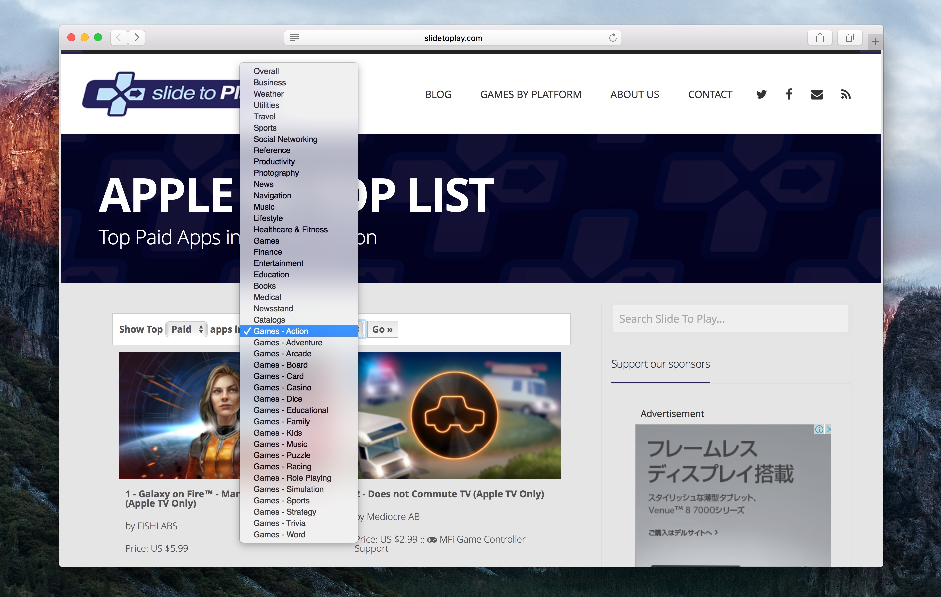
Task: Click the ad info icon
Action: [819, 429]
